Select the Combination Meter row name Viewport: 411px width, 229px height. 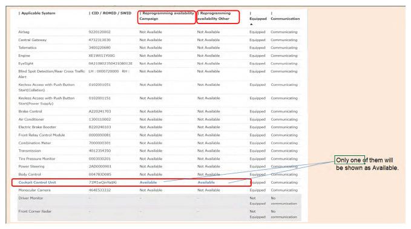pyautogui.click(x=35, y=143)
